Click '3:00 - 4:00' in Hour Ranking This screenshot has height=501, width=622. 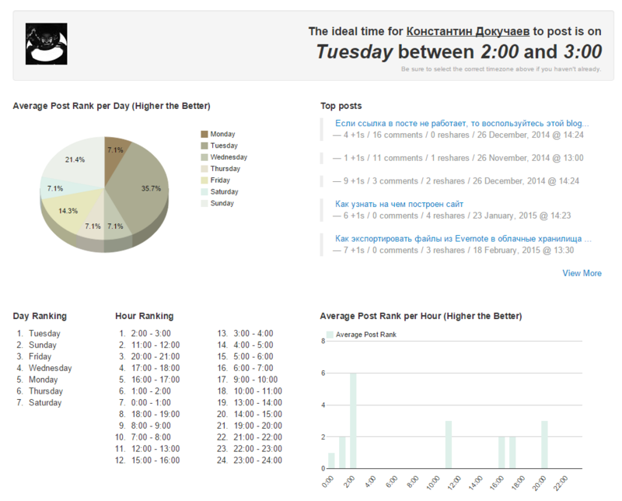253,334
